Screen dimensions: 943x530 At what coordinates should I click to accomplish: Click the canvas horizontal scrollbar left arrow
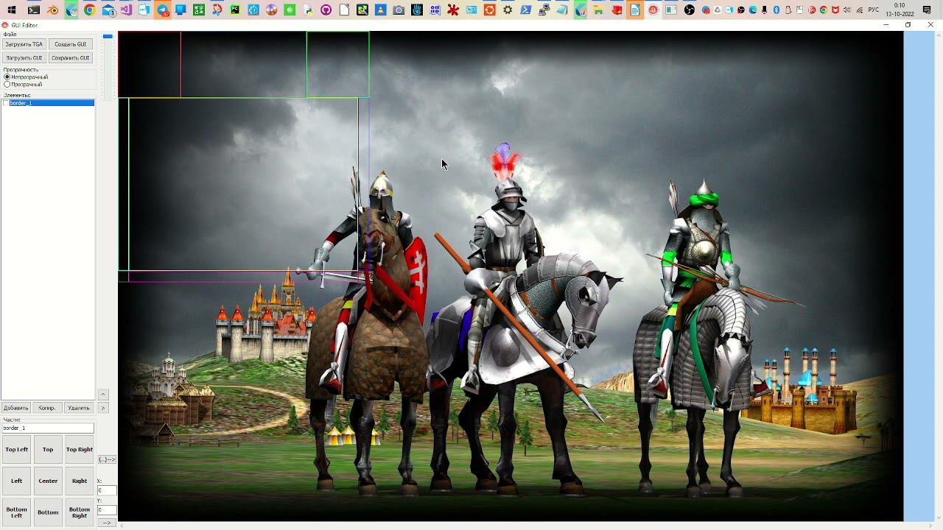coord(122,526)
